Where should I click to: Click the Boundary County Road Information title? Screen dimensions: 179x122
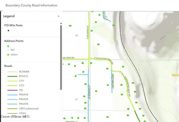31,5
